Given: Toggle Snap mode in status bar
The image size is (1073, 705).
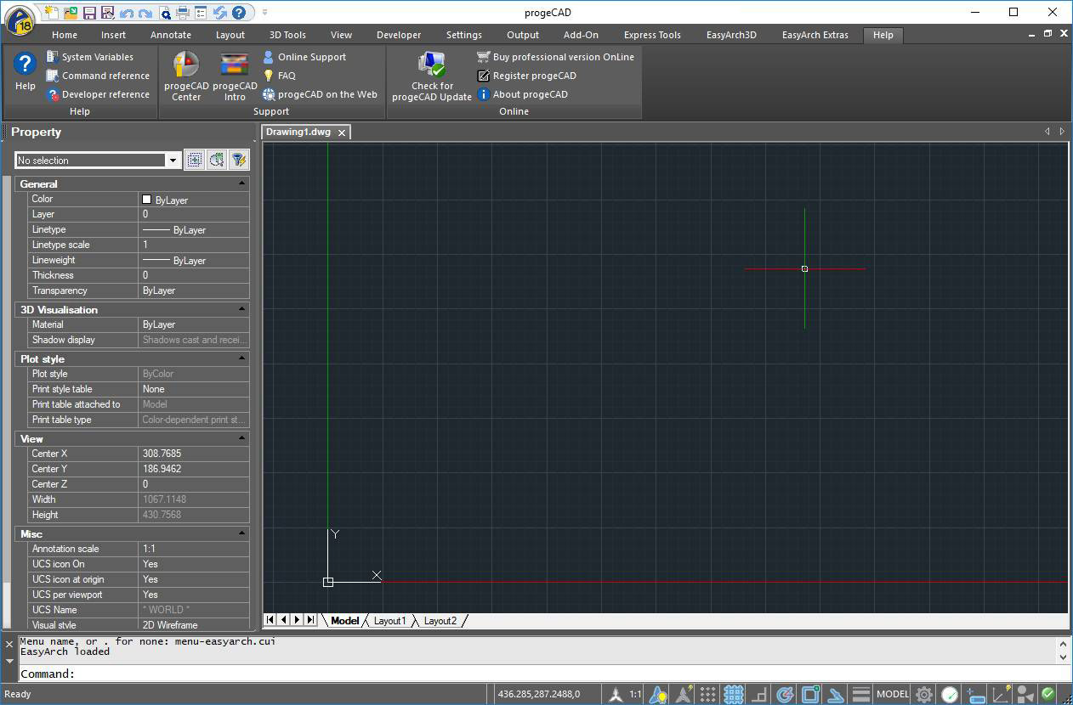Looking at the screenshot, I should pyautogui.click(x=708, y=694).
